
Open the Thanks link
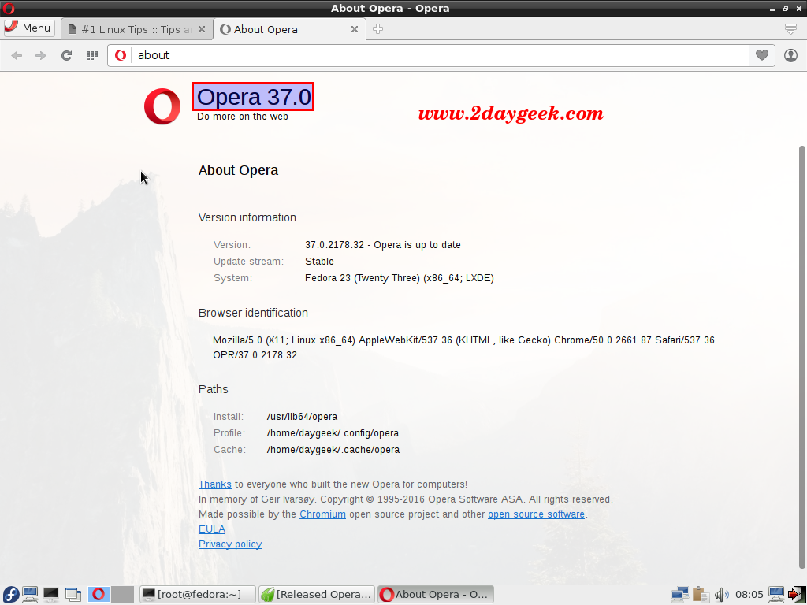pyautogui.click(x=214, y=484)
